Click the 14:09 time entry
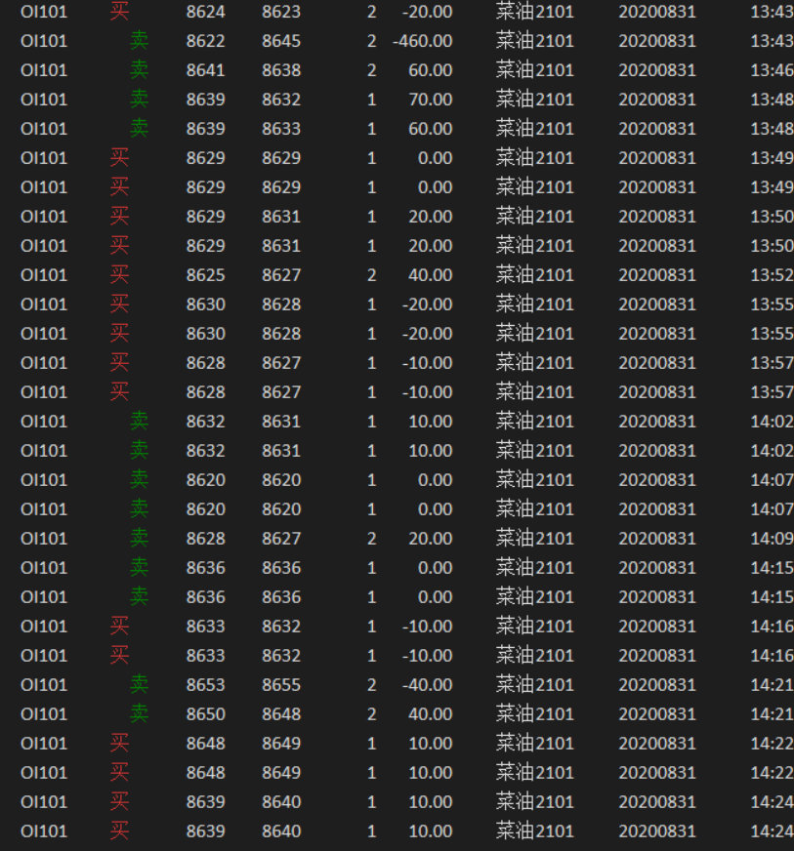This screenshot has width=794, height=851. 772,539
